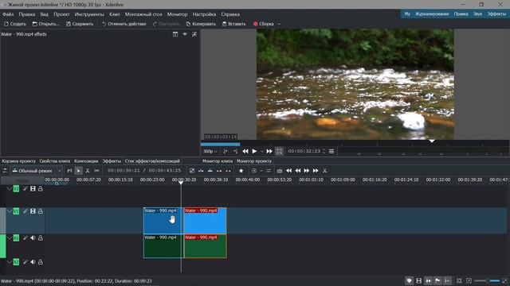Click the extract timeline zone icon
Image resolution: width=510 pixels, height=286 pixels.
click(219, 171)
